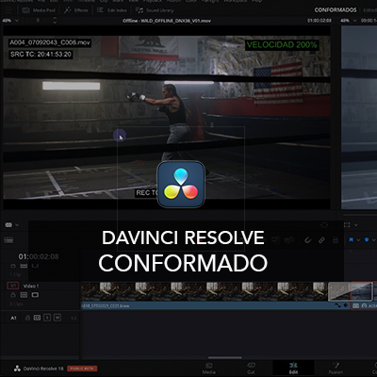
Task: Open the left viewer 48% zoom dropdown
Action: tap(10, 21)
